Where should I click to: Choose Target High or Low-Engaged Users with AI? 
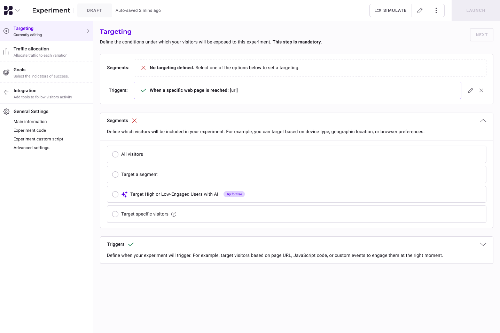(x=115, y=194)
